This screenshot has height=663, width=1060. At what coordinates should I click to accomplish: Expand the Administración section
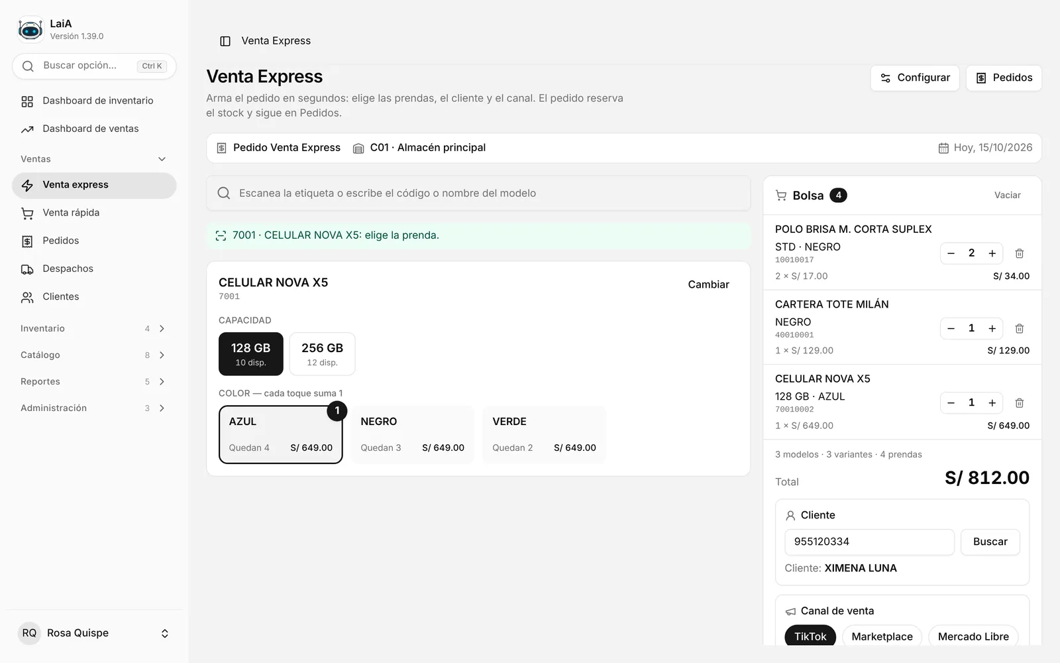click(94, 408)
